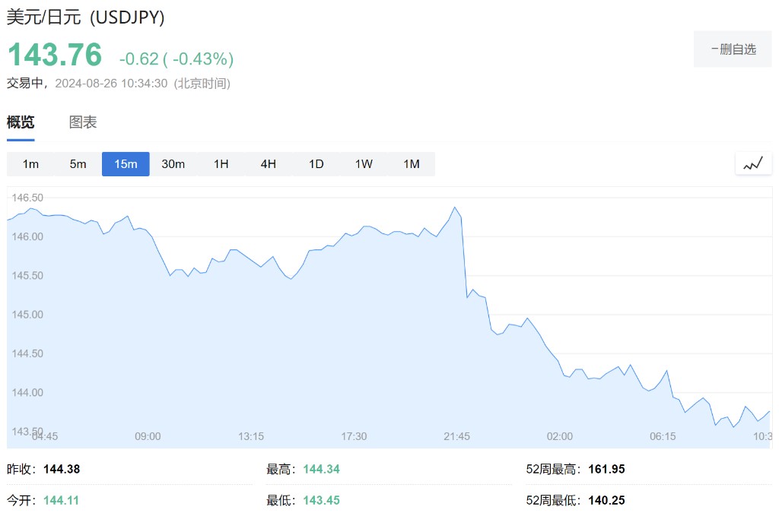Click the 52周最高 value 161.95
The image size is (779, 513).
click(606, 470)
